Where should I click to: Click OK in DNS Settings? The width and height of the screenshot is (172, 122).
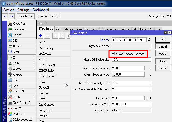[x=163, y=40]
